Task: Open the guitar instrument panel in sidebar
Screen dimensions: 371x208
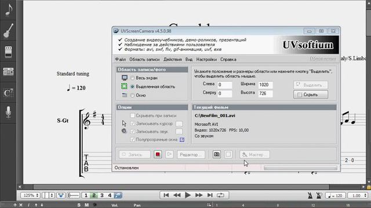Action: pos(8,31)
